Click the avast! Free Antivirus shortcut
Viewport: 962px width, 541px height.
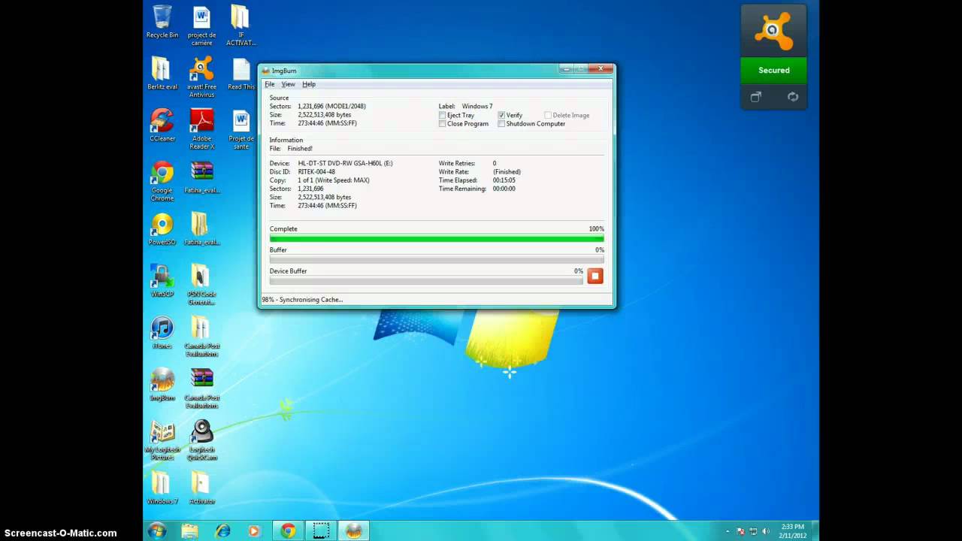(x=201, y=77)
